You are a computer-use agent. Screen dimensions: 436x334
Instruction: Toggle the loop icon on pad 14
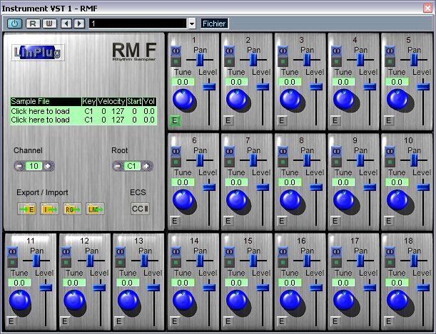pyautogui.click(x=176, y=252)
